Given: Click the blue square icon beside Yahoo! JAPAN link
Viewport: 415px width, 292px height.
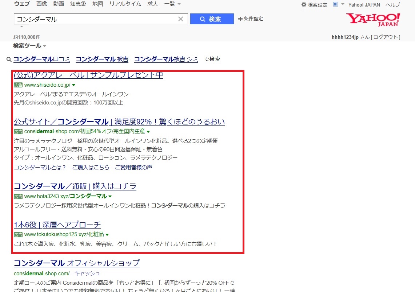Looking at the screenshot, I should 335,4.
